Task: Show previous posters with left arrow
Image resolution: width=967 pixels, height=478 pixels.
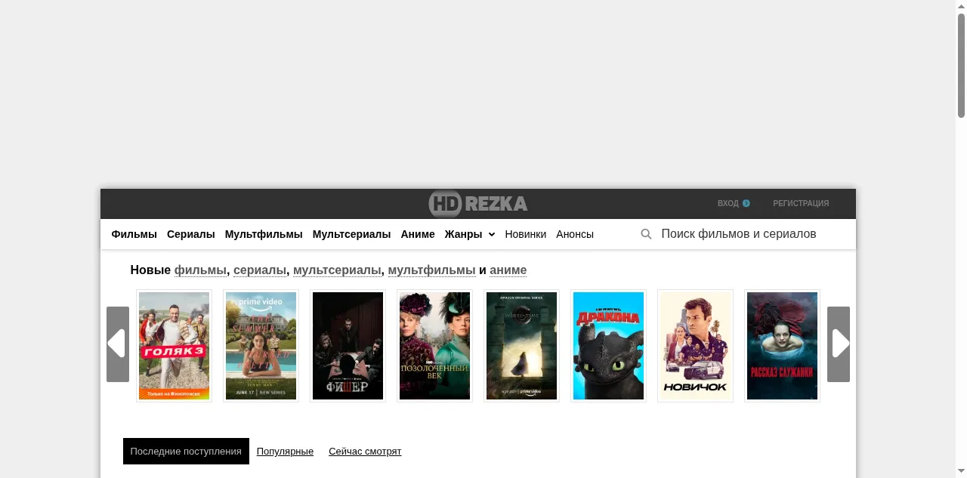Action: click(118, 344)
